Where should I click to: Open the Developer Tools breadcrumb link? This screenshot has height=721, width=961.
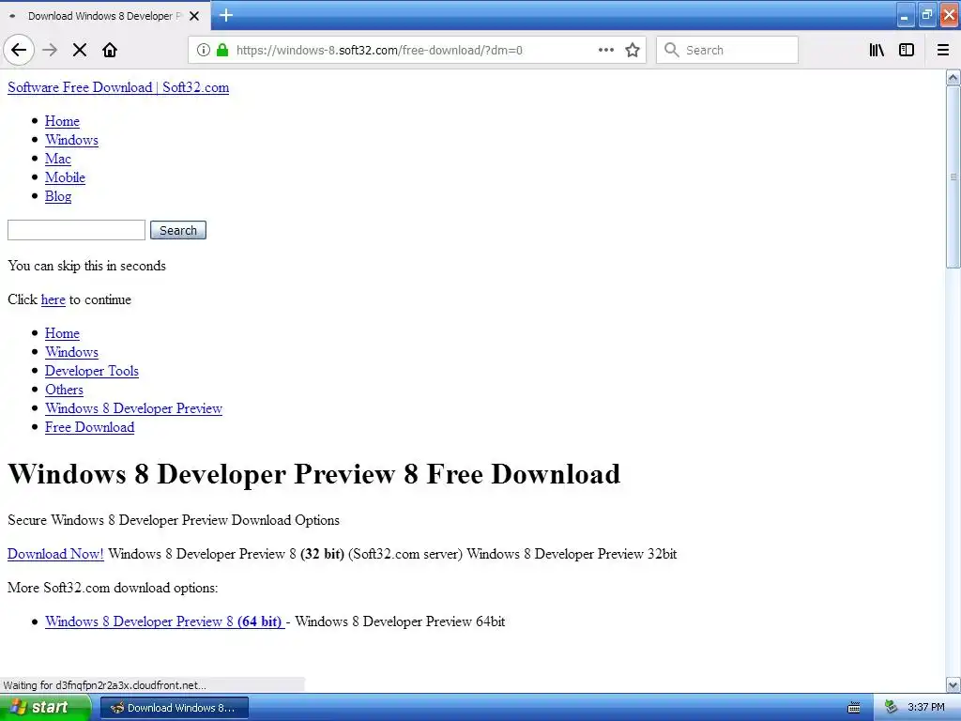pyautogui.click(x=91, y=371)
